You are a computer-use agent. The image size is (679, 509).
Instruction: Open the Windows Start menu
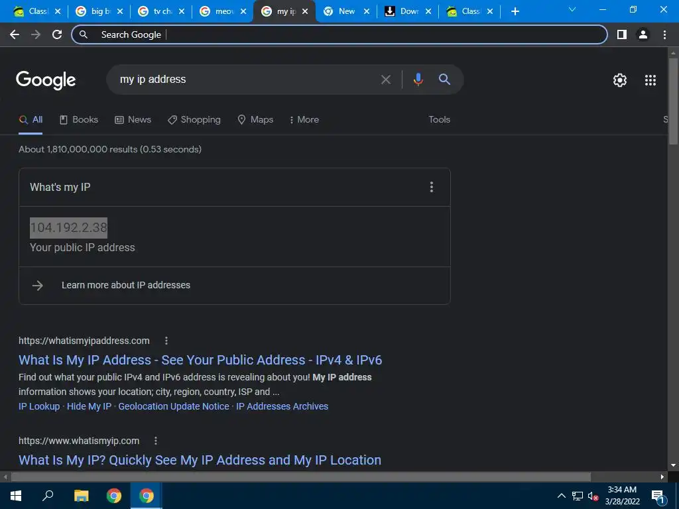point(16,496)
